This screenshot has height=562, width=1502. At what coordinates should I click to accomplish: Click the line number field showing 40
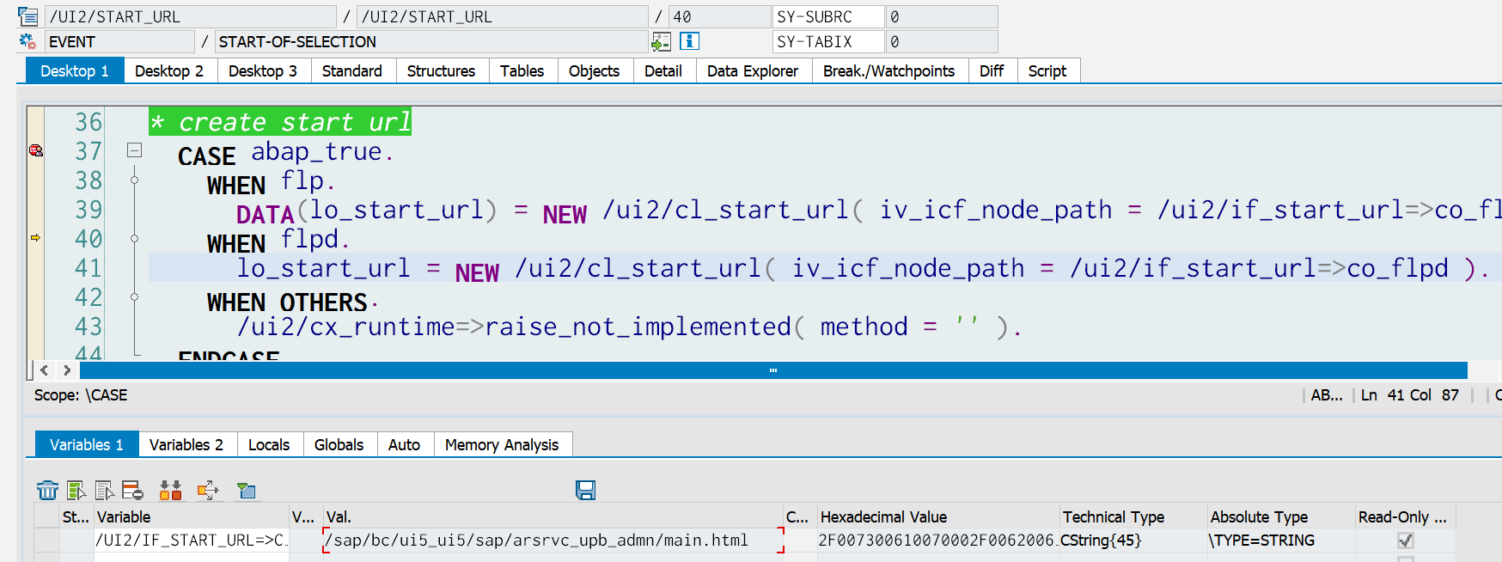point(719,16)
